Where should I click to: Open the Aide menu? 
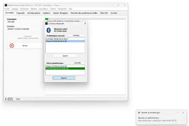tap(70, 9)
